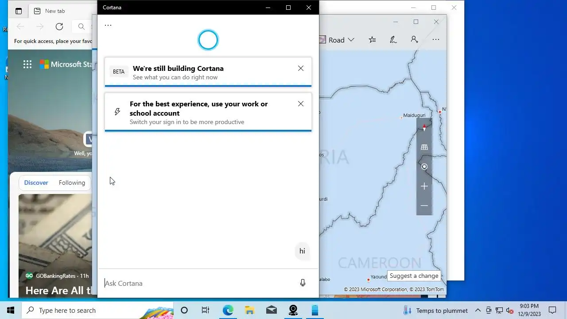567x319 pixels.
Task: Minimize the Cortana window
Action: point(268,8)
